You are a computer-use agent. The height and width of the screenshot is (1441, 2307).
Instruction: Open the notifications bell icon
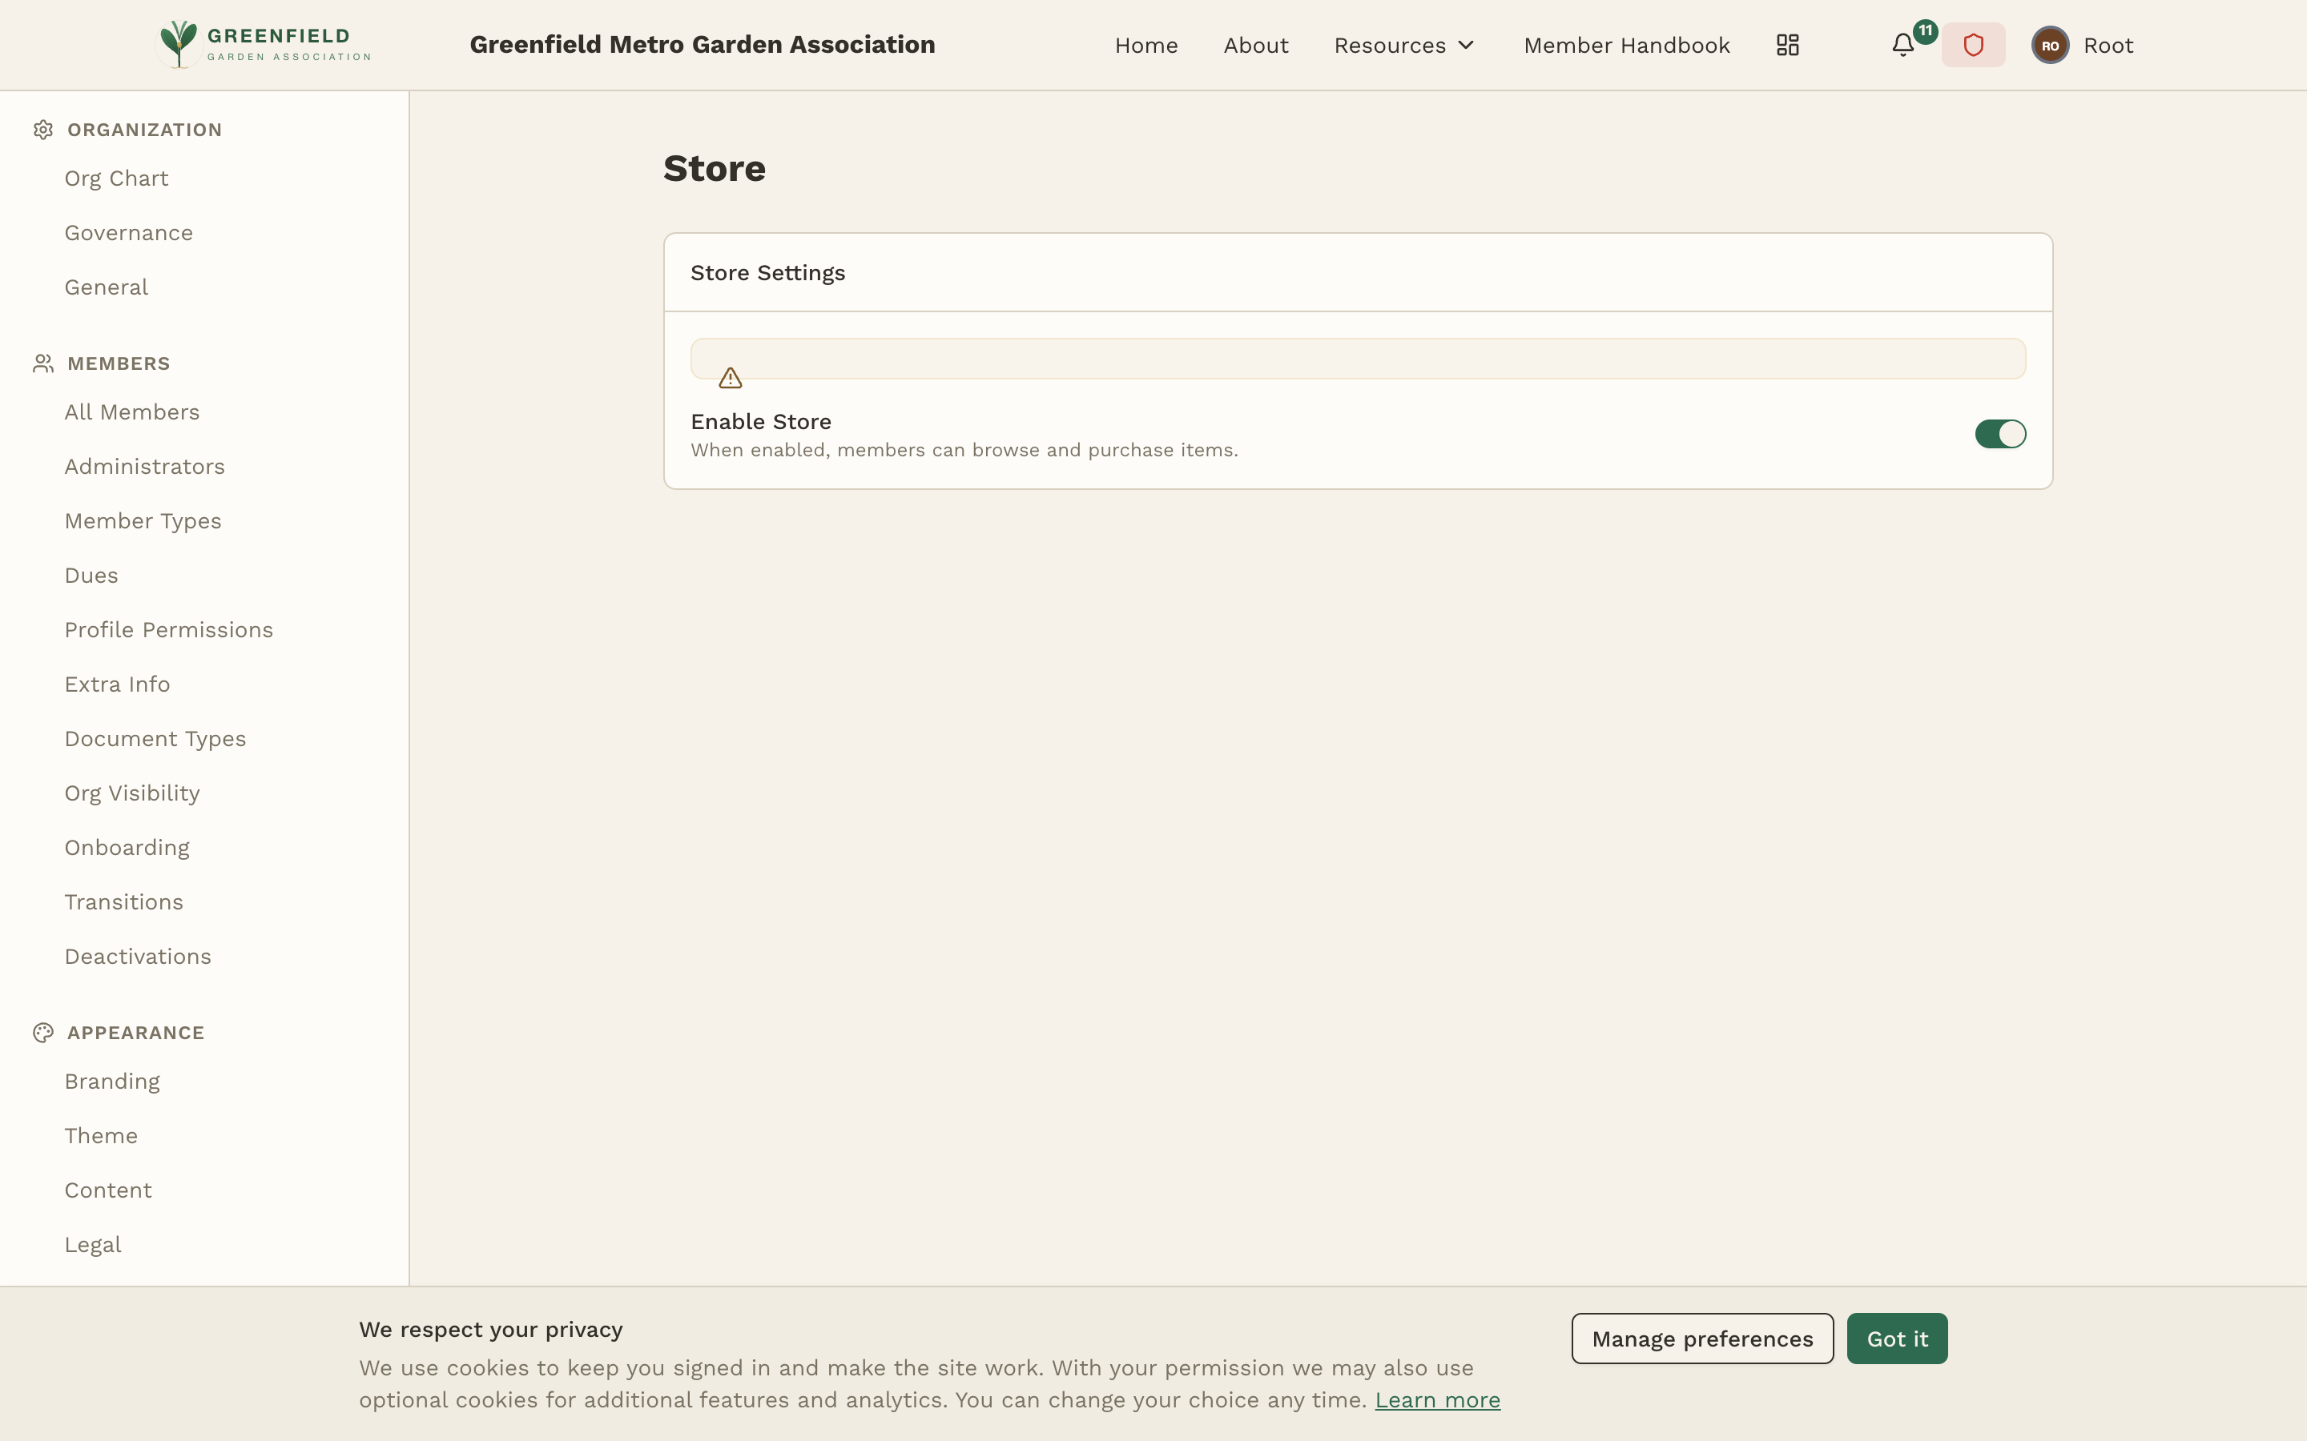1902,45
